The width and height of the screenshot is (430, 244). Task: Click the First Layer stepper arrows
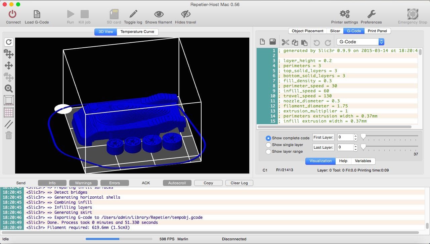(x=355, y=137)
